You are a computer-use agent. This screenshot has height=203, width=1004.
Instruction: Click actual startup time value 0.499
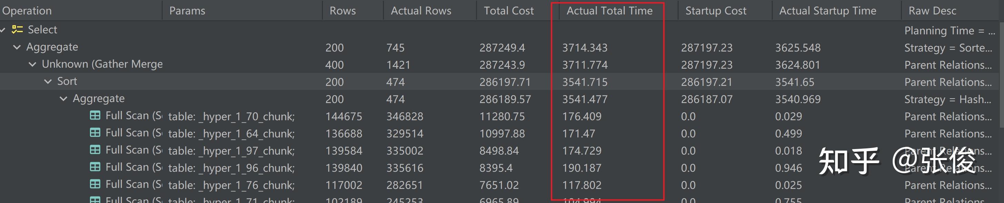[788, 134]
